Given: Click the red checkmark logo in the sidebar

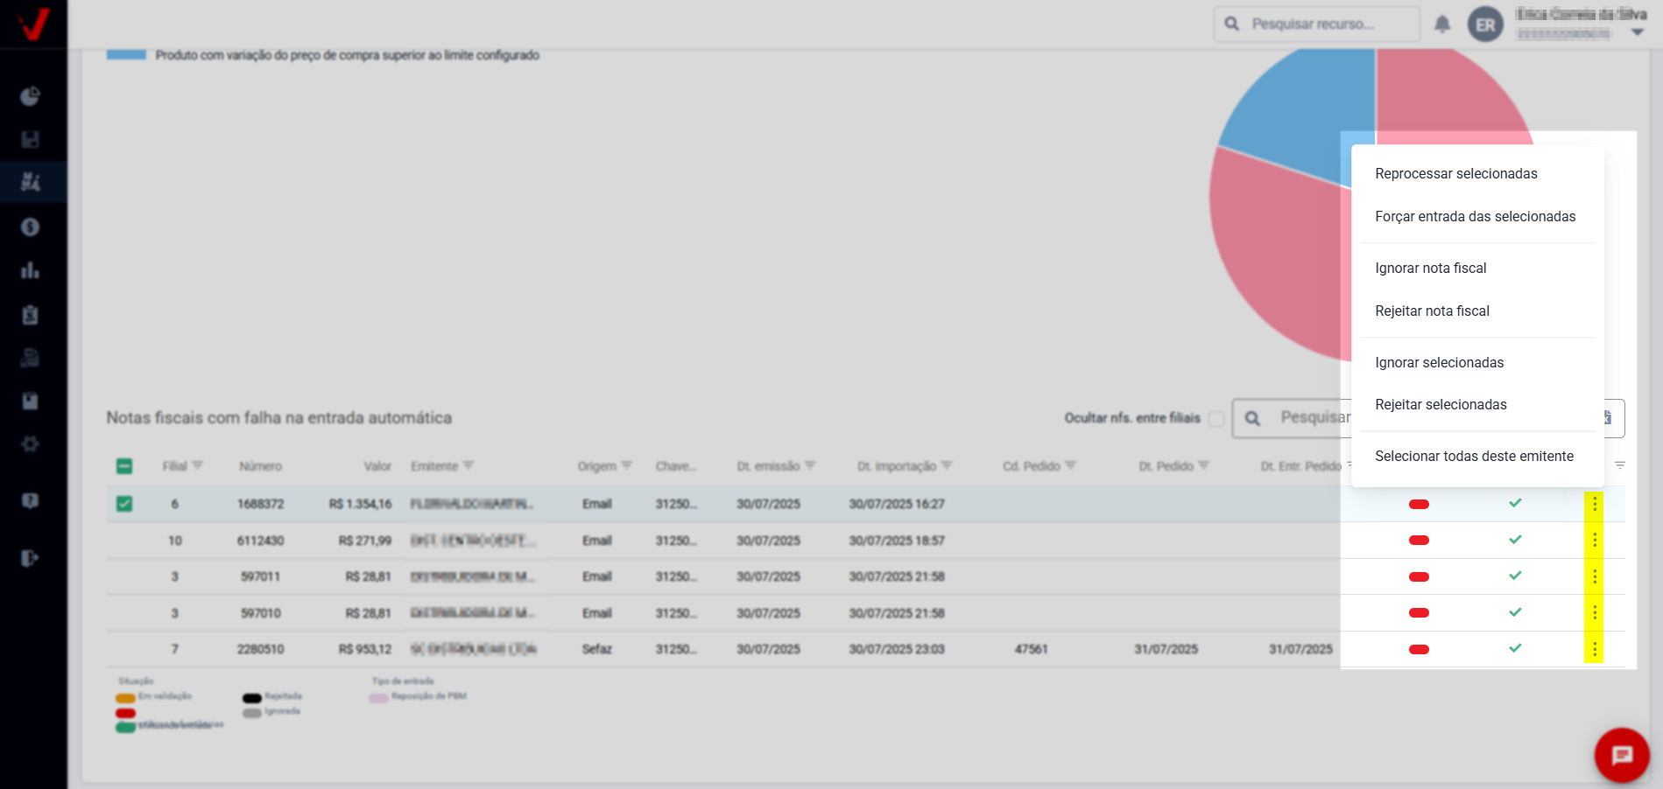Looking at the screenshot, I should pyautogui.click(x=33, y=24).
